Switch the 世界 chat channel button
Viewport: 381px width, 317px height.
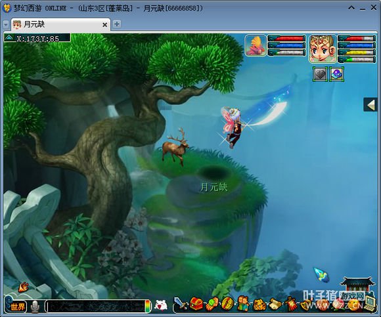17,306
